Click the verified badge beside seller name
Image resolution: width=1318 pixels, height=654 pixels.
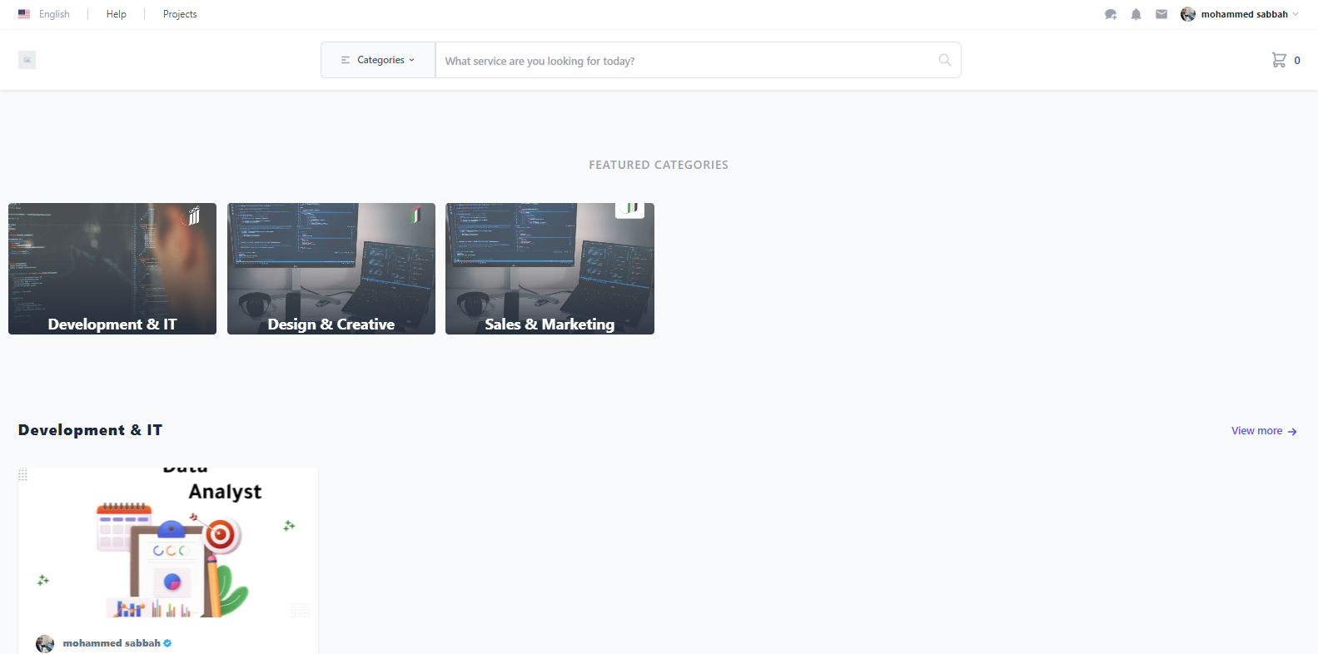point(167,643)
